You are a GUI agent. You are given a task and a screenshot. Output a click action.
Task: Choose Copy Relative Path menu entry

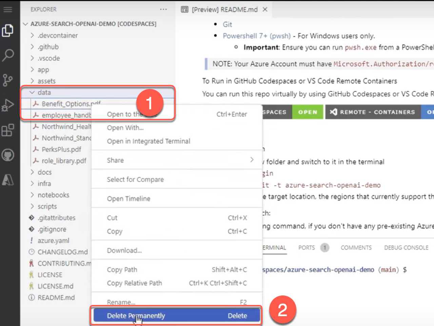tap(177, 283)
